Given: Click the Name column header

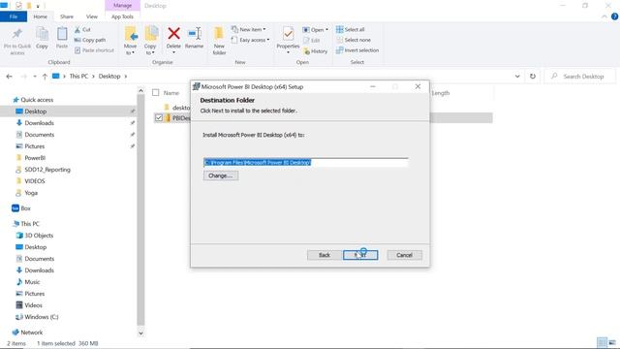Looking at the screenshot, I should pyautogui.click(x=171, y=93).
